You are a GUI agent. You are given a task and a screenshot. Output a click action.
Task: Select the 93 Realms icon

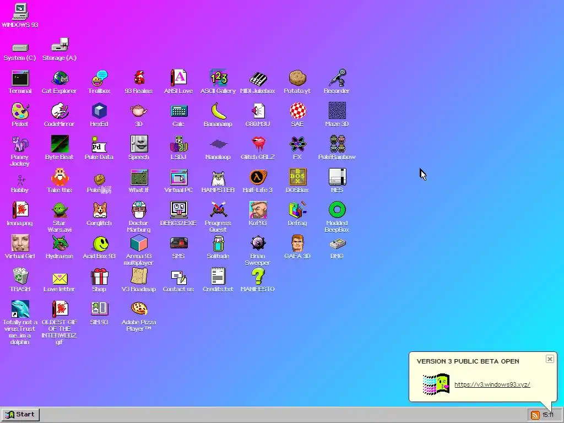(139, 78)
